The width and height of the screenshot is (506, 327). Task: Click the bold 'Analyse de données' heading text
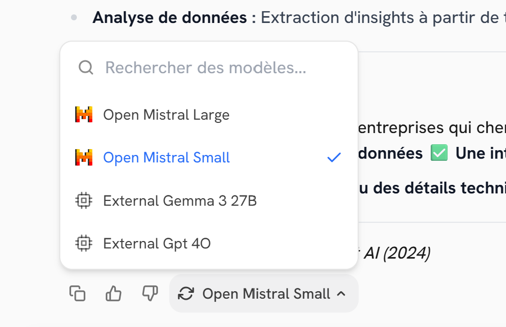(169, 18)
